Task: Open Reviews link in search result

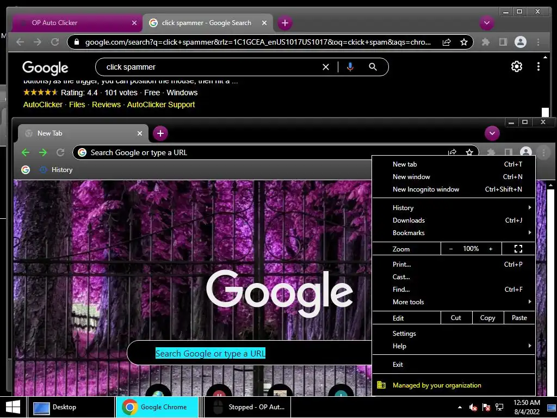Action: [106, 104]
